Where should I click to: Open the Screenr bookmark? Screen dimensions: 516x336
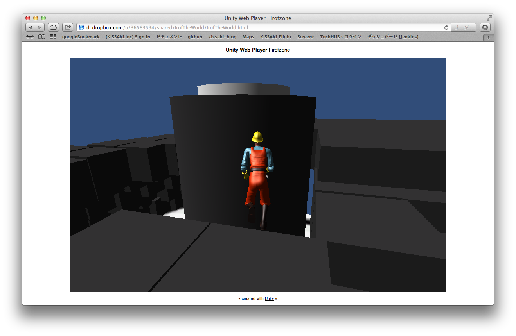[306, 37]
